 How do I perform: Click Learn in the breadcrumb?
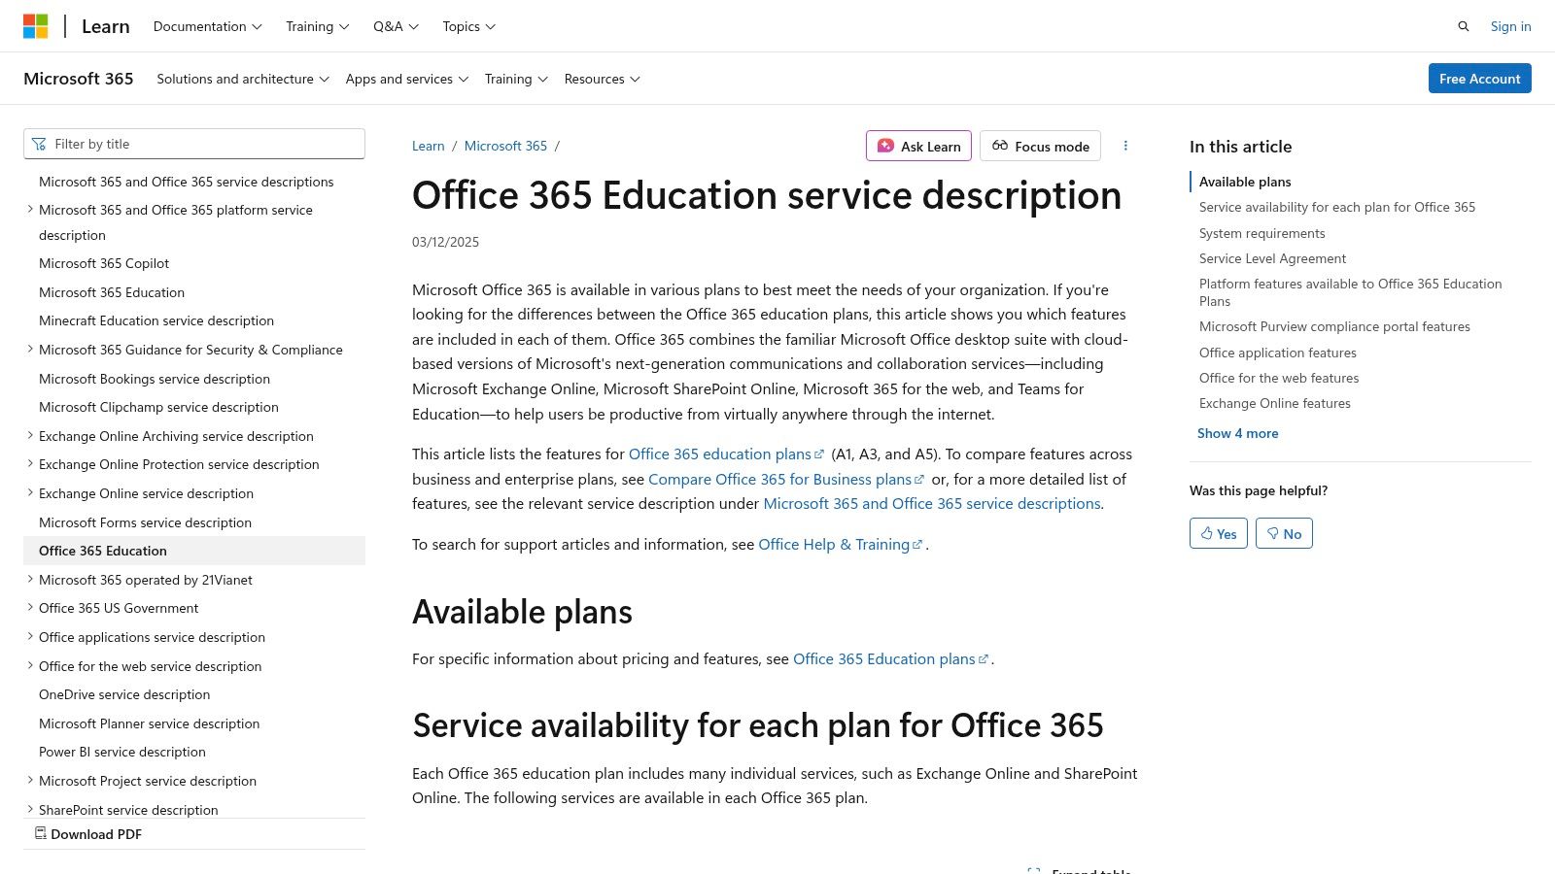pyautogui.click(x=428, y=146)
